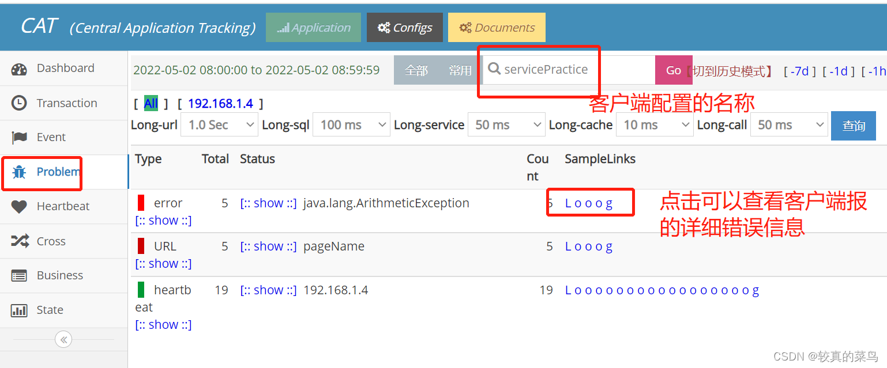
Task: Click the gears icon on Configs button
Action: coord(384,28)
